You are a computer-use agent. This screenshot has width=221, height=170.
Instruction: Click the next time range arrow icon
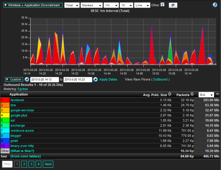[x=96, y=80]
